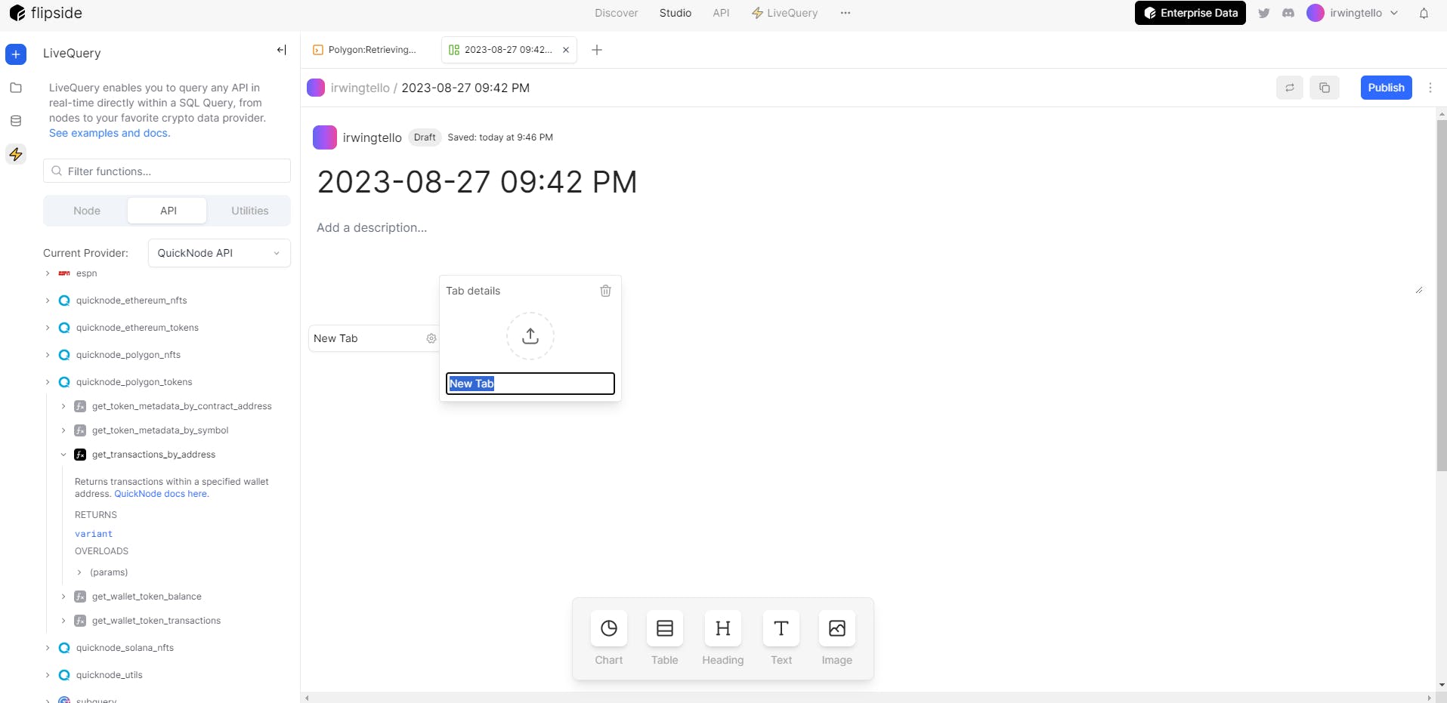Click the vertical scrollbar thumb
The height and width of the screenshot is (703, 1447).
click(x=1441, y=294)
